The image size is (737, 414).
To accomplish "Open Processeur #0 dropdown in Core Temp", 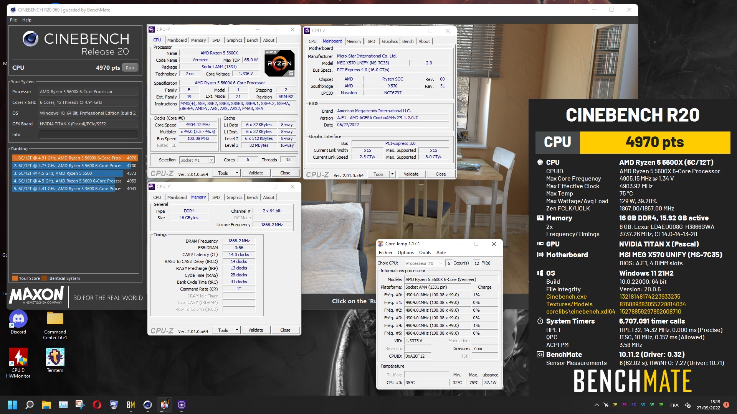I will pos(424,263).
